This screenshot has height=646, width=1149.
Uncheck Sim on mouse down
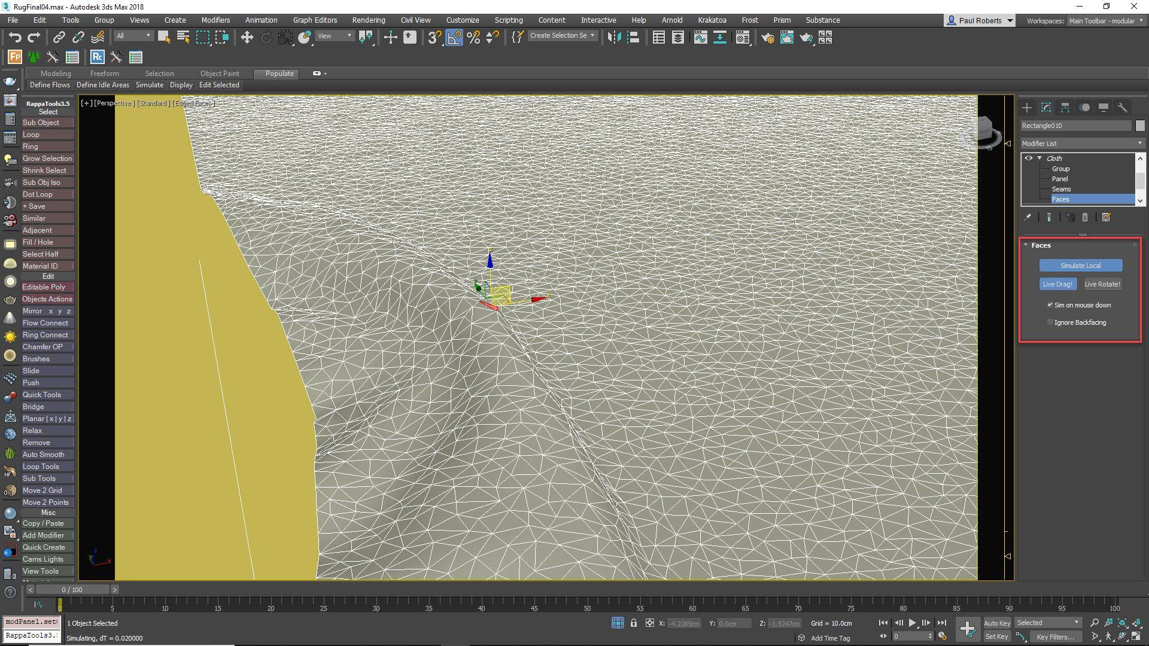[x=1050, y=305]
